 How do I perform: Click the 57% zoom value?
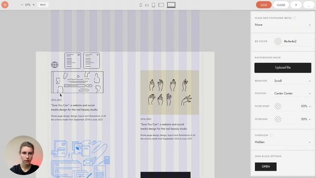(x=28, y=5)
